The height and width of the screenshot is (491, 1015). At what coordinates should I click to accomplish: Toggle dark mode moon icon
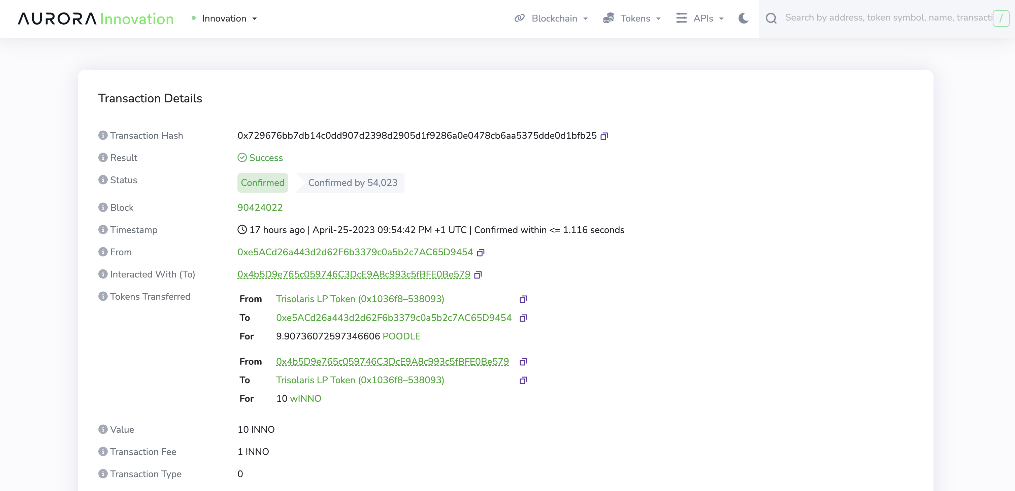[744, 18]
